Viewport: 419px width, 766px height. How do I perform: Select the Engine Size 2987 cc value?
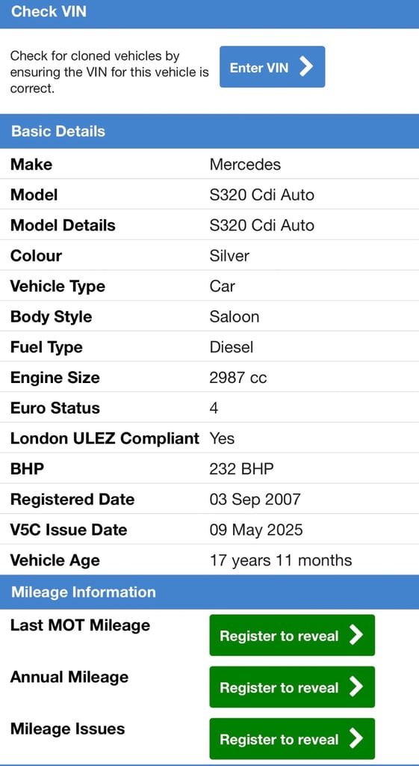(238, 378)
